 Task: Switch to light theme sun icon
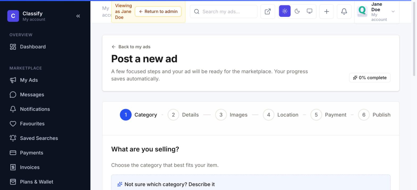click(x=285, y=11)
